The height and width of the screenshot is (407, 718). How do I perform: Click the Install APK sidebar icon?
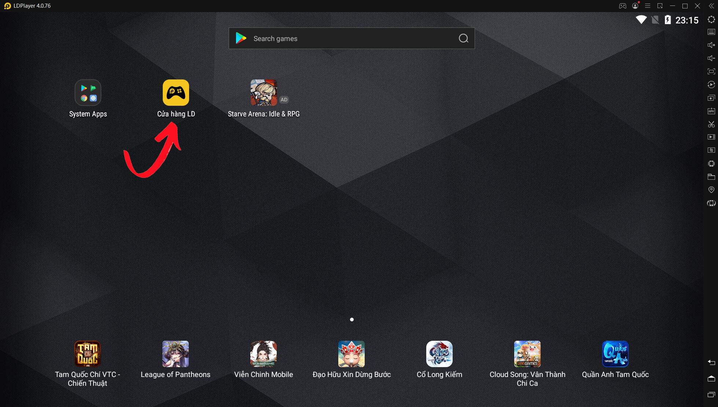[x=711, y=111]
